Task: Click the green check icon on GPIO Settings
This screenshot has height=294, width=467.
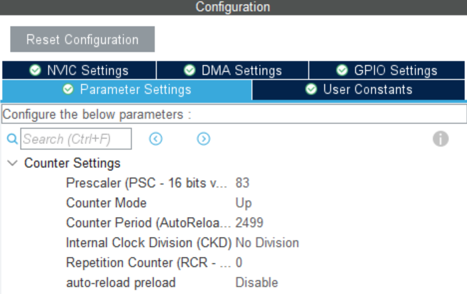Action: click(x=342, y=70)
